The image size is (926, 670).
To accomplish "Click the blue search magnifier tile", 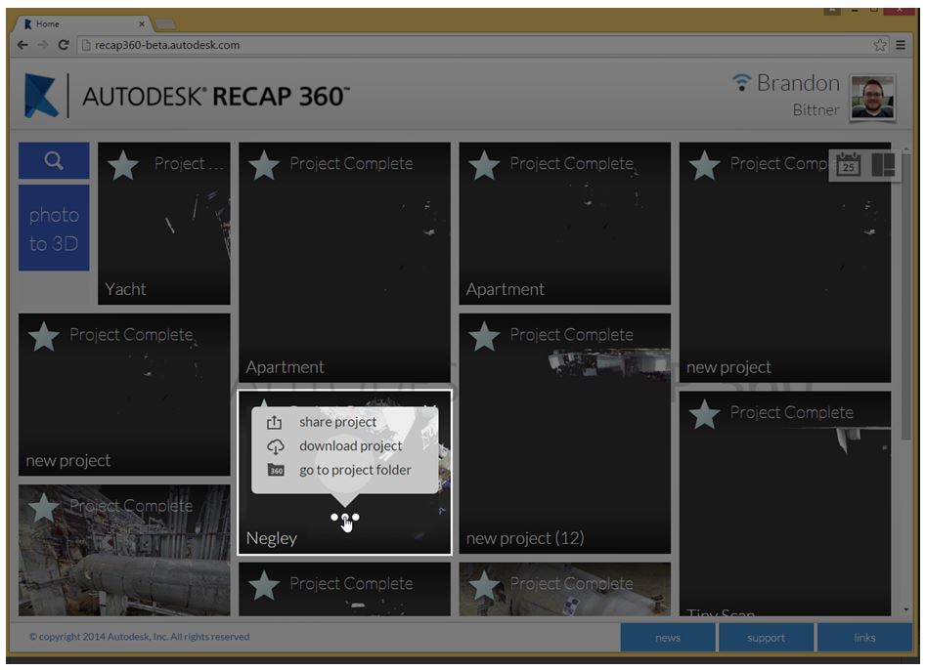I will (x=54, y=160).
